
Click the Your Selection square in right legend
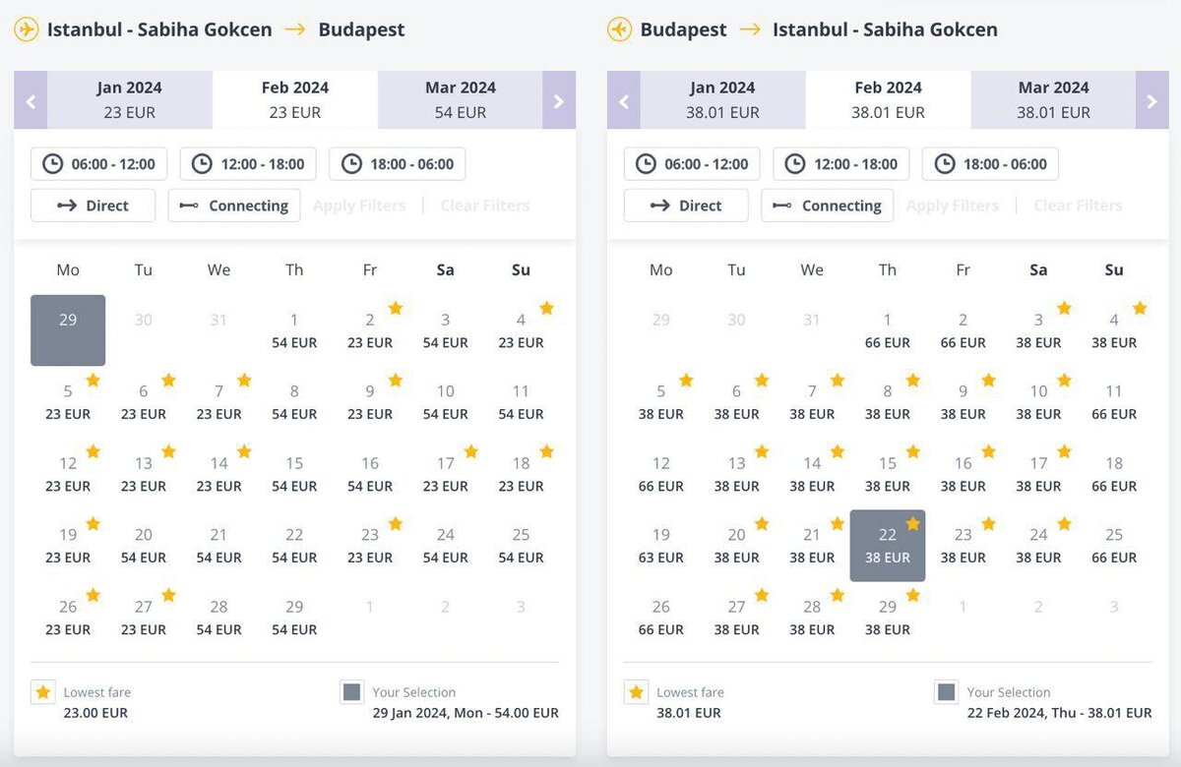pos(946,692)
